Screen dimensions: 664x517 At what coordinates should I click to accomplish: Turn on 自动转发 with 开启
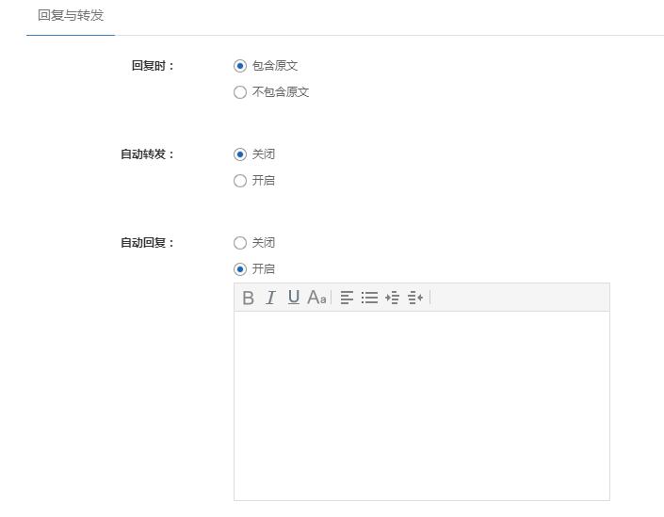[x=240, y=181]
